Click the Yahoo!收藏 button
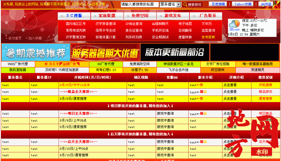Image resolution: width=281 pixels, height=161 pixels. [x=243, y=4]
